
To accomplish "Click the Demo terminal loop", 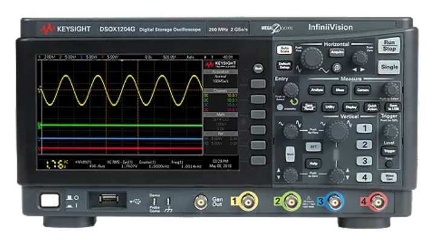I will pyautogui.click(x=155, y=201).
